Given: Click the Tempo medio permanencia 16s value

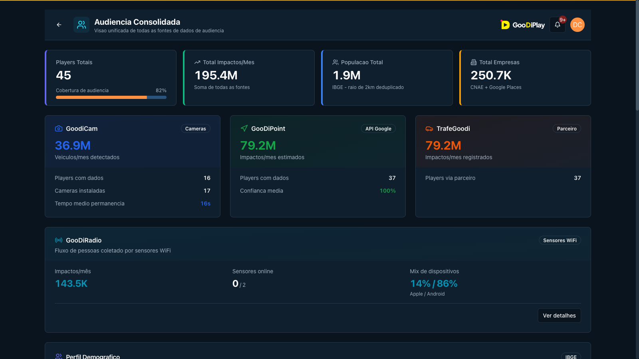Looking at the screenshot, I should click(x=205, y=203).
